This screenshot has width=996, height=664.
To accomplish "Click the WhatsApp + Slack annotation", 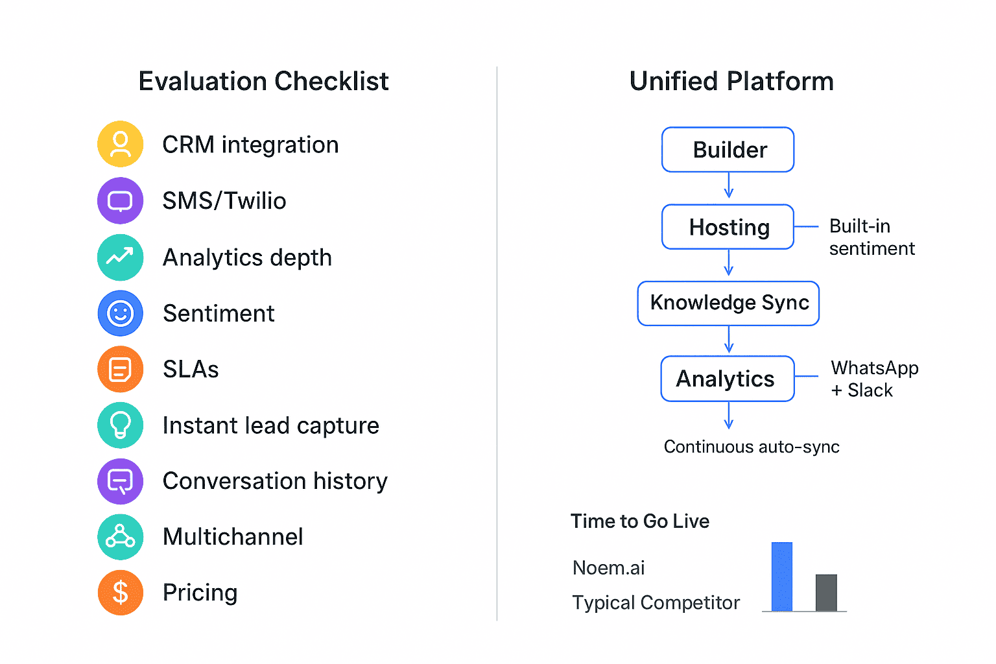I will point(874,379).
